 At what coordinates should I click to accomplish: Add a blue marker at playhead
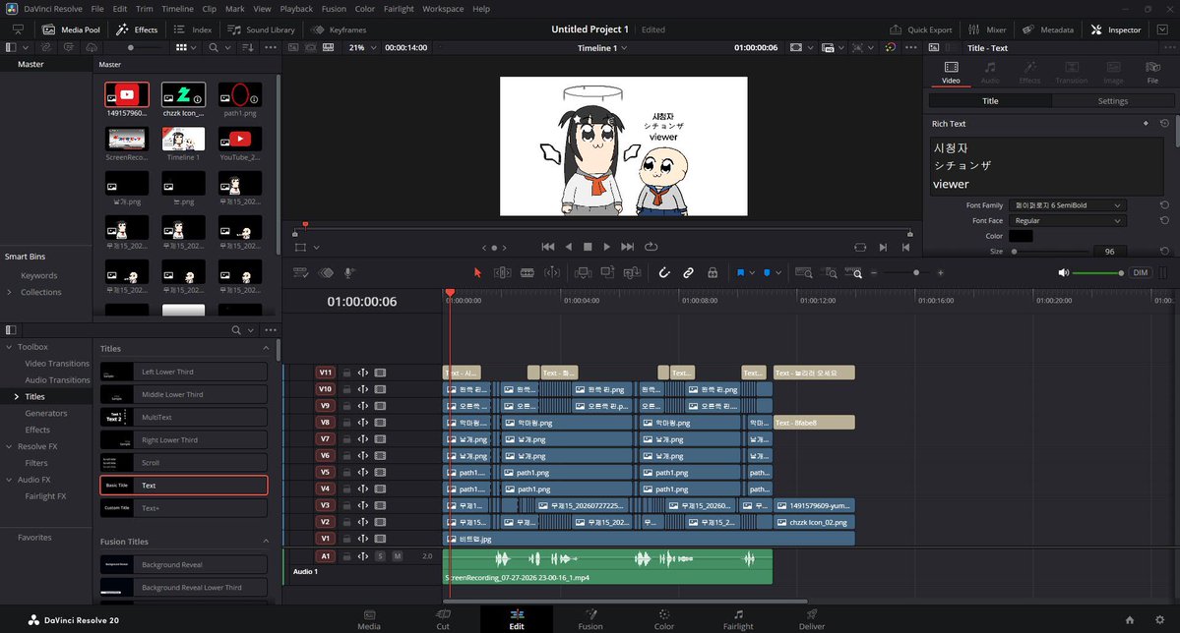pos(767,273)
